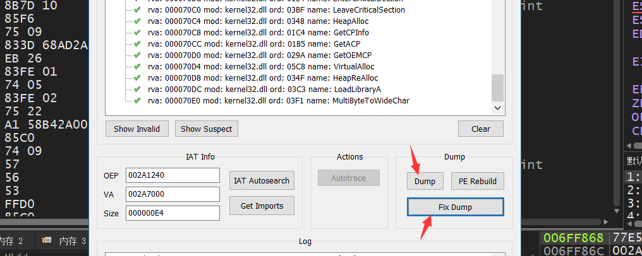This screenshot has width=642, height=256.
Task: Click the valid-import checkmark for GetCPInfo
Action: tap(137, 33)
